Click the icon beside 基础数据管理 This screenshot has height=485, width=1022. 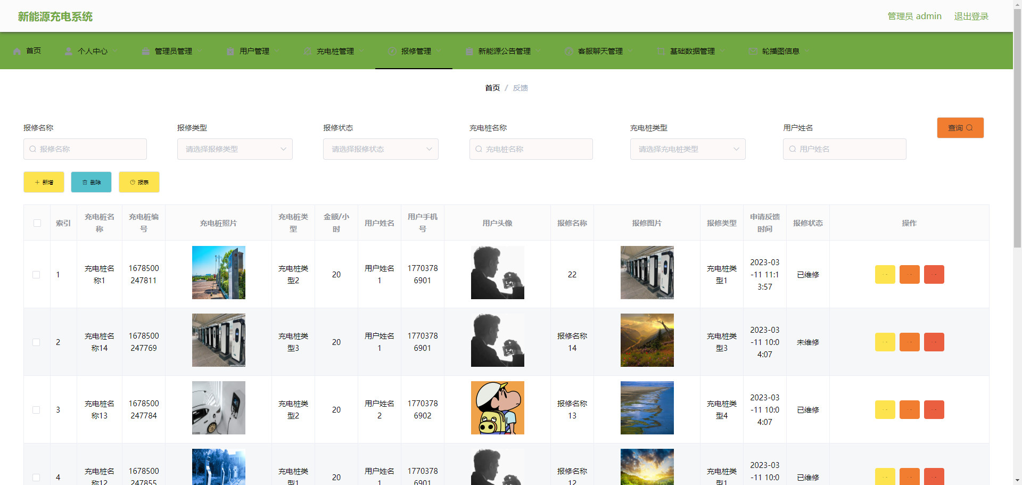tap(661, 51)
